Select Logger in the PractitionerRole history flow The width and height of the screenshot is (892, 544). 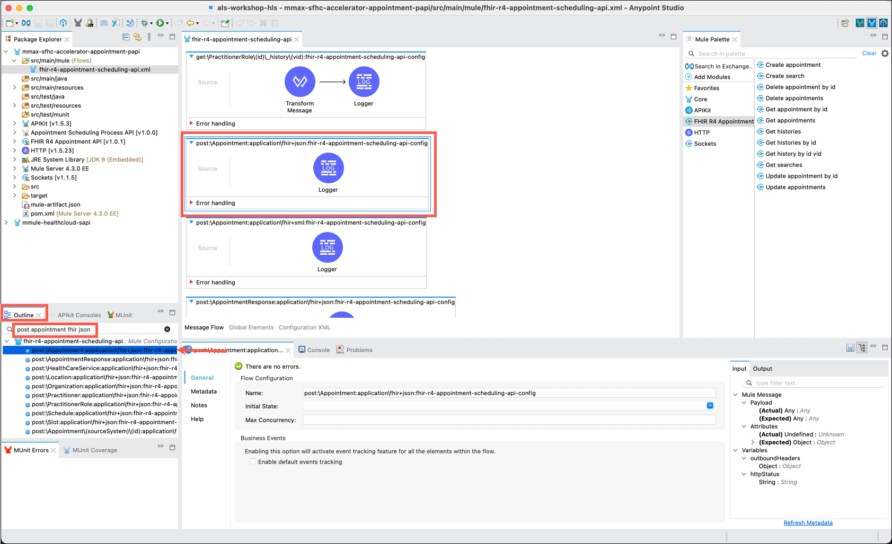[x=364, y=82]
